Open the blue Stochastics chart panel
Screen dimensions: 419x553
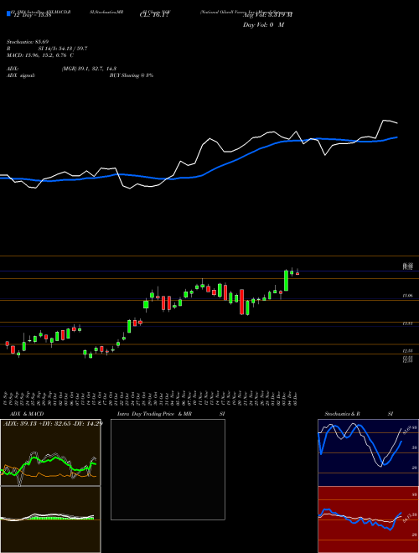tap(369, 452)
